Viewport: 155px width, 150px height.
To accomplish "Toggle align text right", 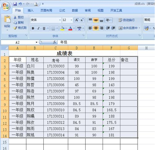I will point(101,28).
